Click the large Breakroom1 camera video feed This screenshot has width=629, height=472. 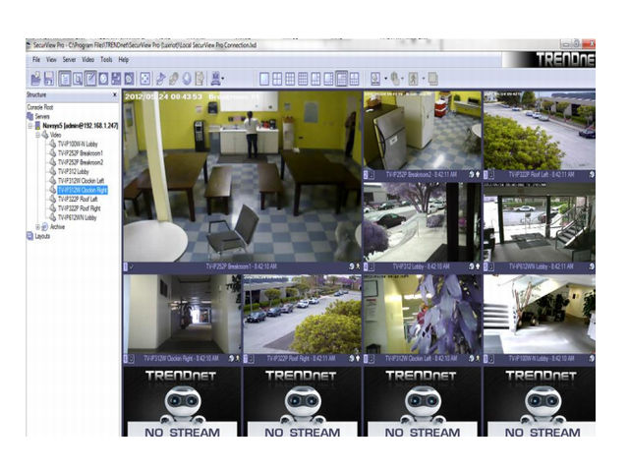[243, 177]
